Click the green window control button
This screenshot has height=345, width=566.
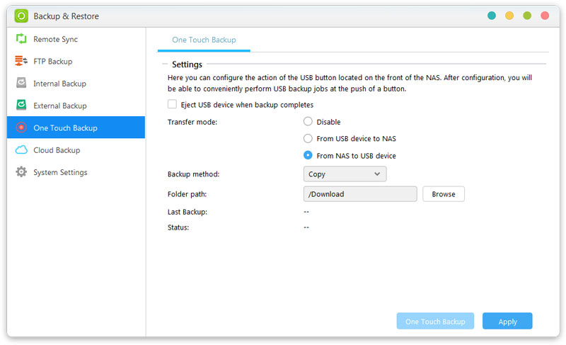coord(527,16)
